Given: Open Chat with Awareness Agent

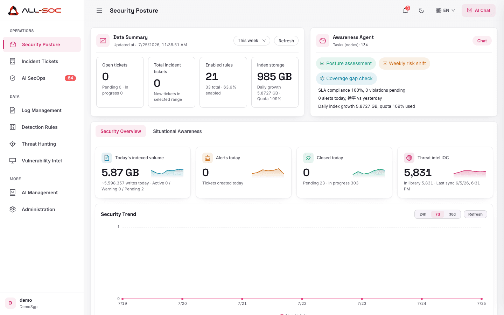Looking at the screenshot, I should tap(482, 41).
